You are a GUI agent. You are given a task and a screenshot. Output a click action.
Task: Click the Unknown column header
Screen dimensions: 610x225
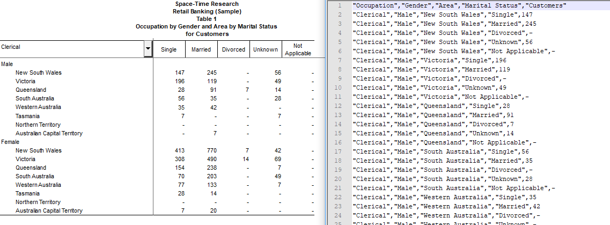coord(266,49)
